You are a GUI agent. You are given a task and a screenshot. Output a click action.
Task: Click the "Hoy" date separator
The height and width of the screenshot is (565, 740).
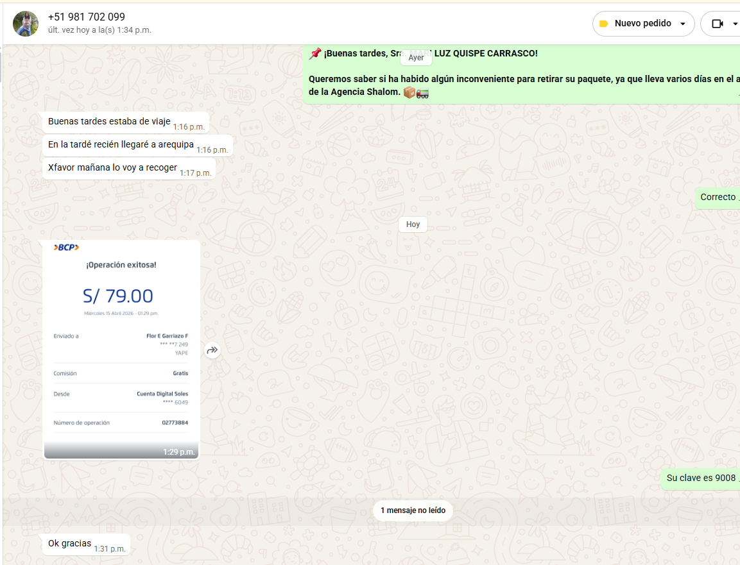413,224
